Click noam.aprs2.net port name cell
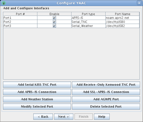 tap(123, 18)
